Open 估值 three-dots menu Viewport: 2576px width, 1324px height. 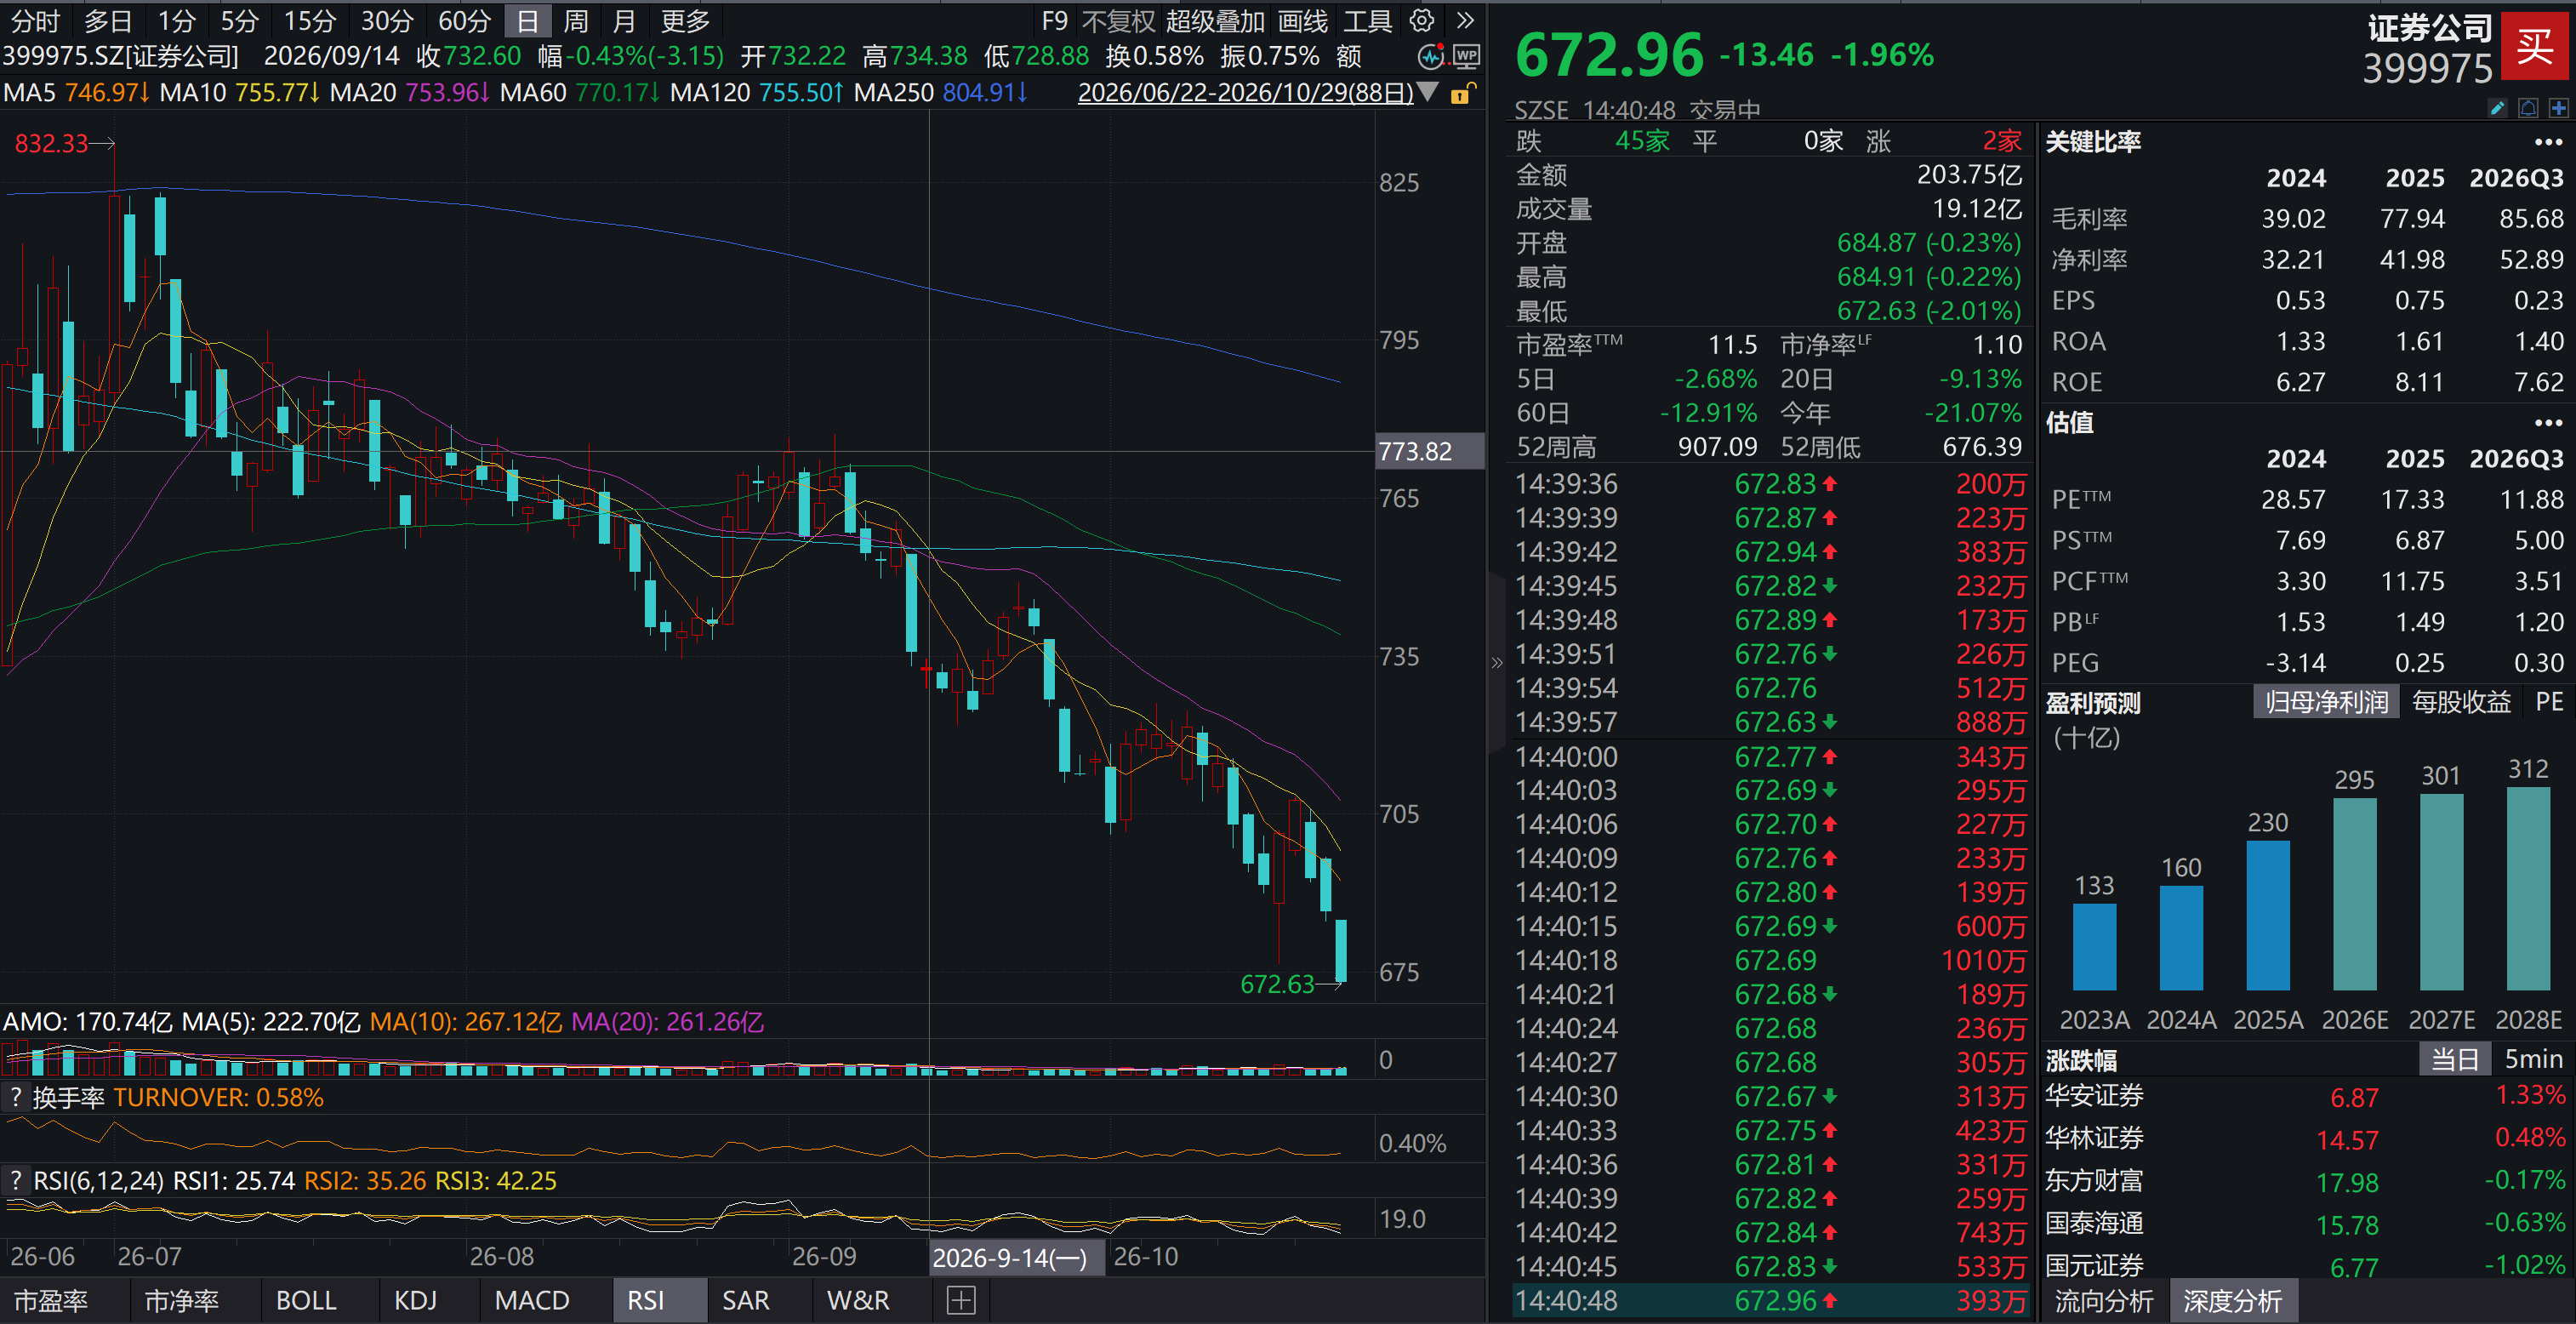[2548, 423]
